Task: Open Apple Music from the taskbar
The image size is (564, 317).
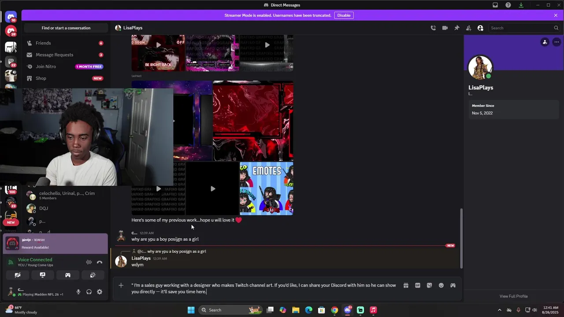Action: coord(373,310)
